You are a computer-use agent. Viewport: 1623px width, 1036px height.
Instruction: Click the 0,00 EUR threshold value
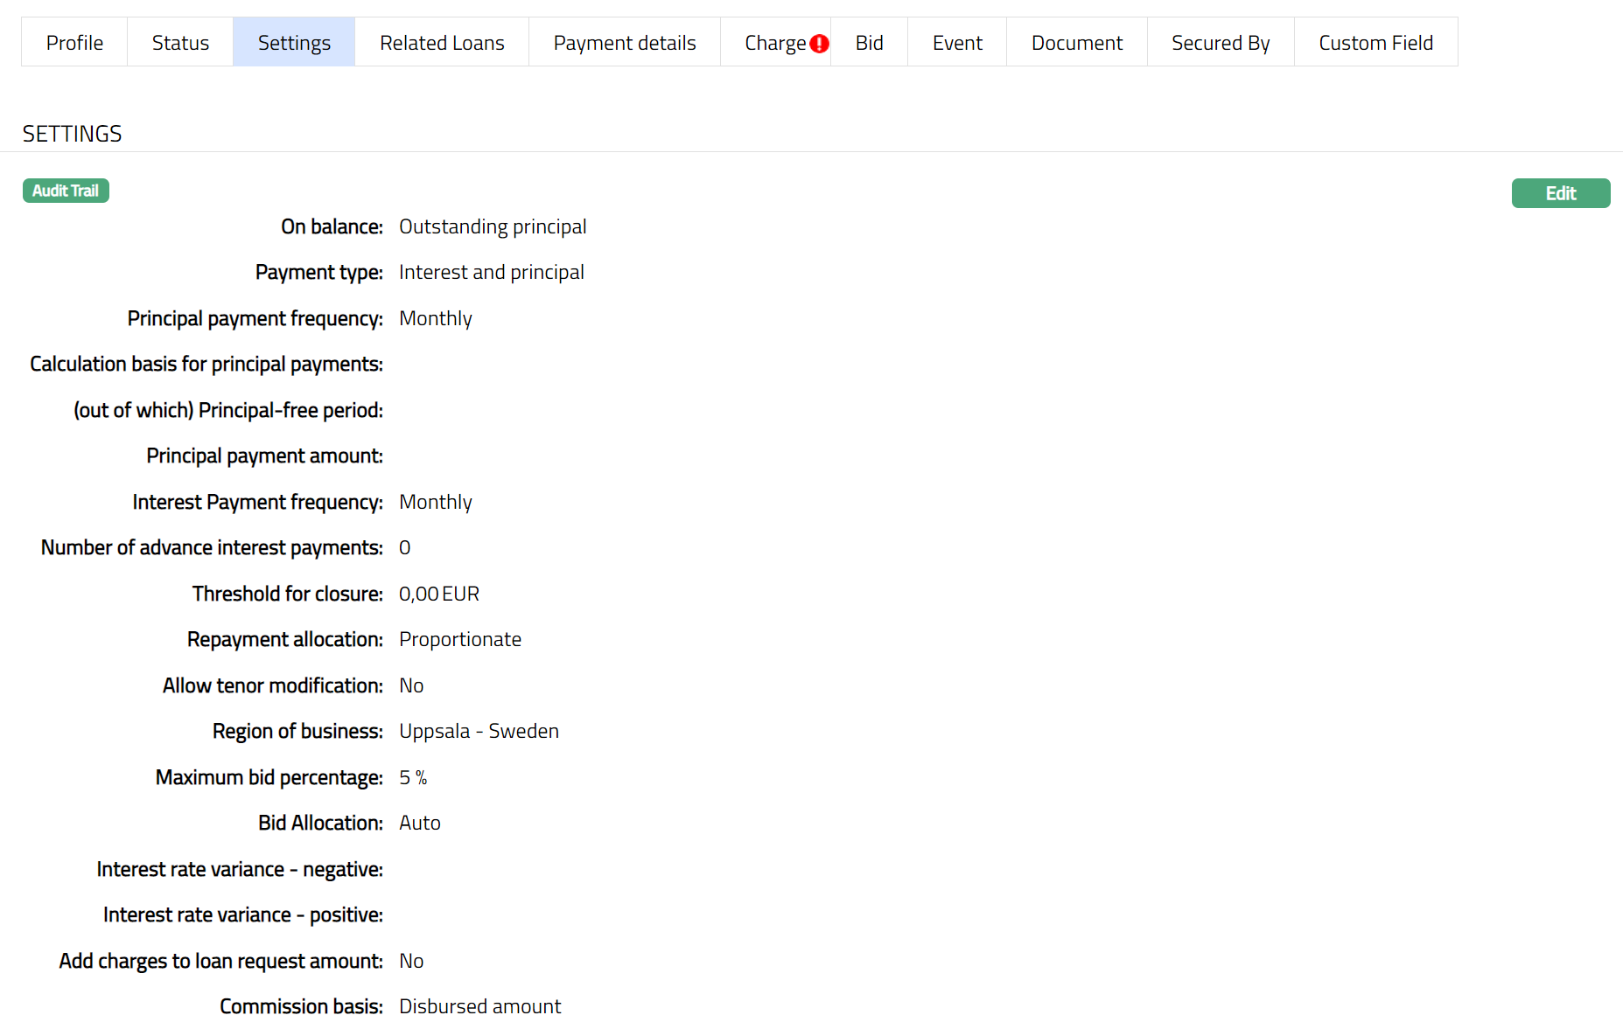coord(439,594)
